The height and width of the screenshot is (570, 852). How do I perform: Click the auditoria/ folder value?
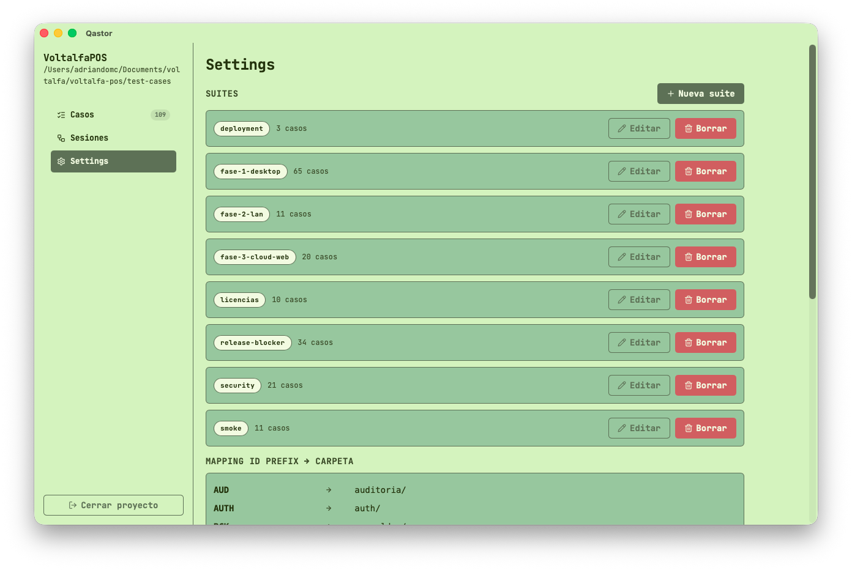(380, 490)
